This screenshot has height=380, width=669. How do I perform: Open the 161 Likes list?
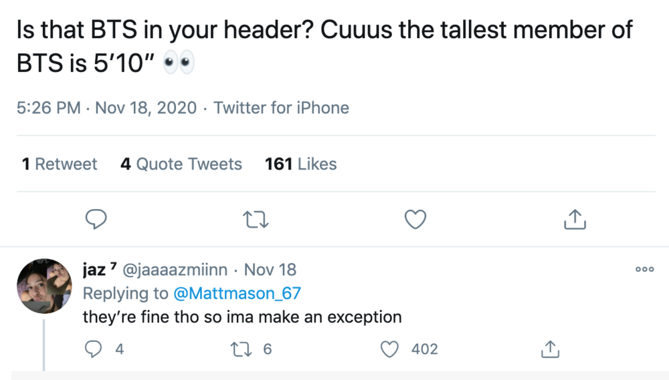click(x=301, y=164)
